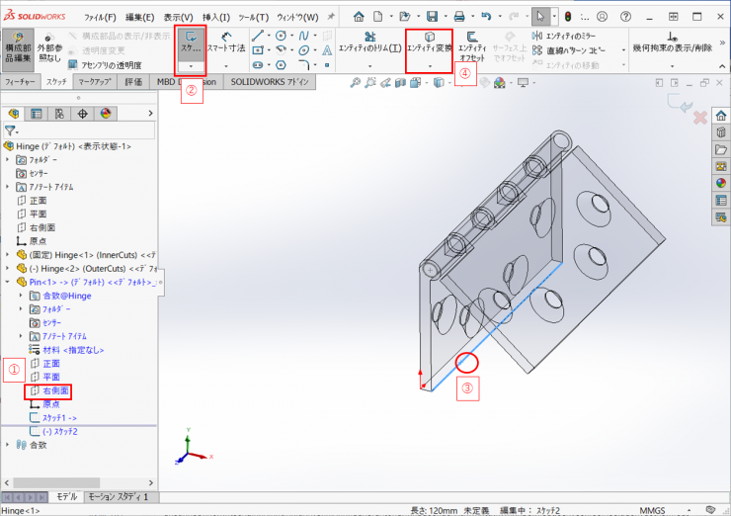This screenshot has width=731, height=516.
Task: Open the Appearances color-ball icon in right task pane
Action: pos(720,183)
